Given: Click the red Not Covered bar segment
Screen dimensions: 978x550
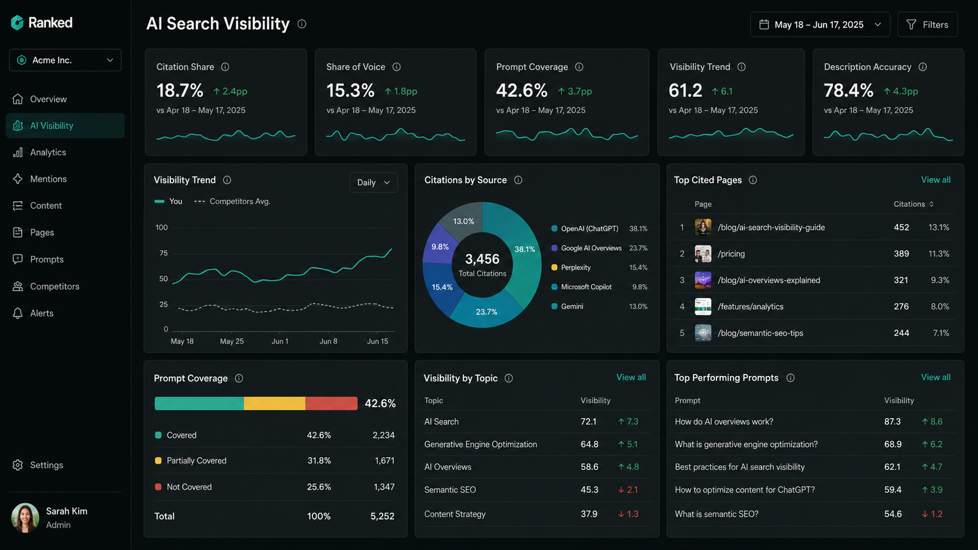Looking at the screenshot, I should (331, 403).
